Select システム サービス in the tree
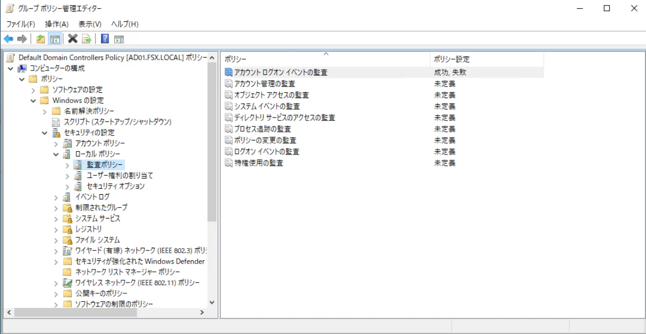The height and width of the screenshot is (334, 646). click(x=98, y=218)
